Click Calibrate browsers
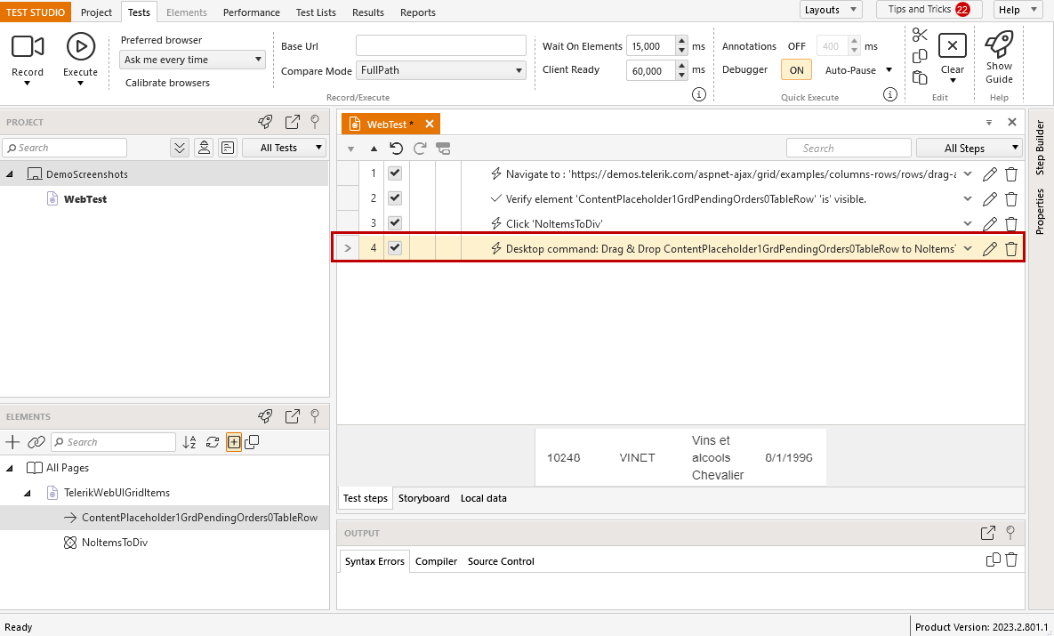This screenshot has height=636, width=1054. coord(167,83)
